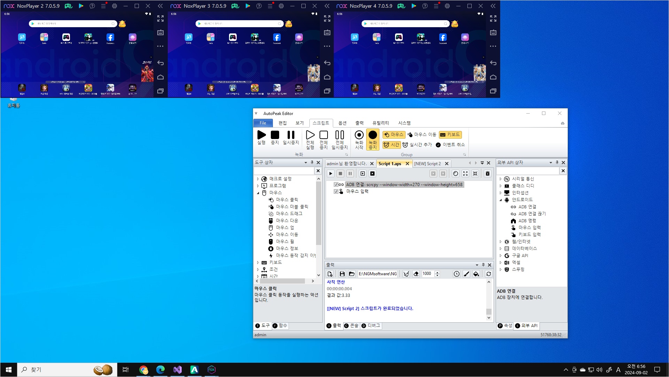The image size is (669, 377).
Task: Click the 실행 (run) play icon
Action: click(x=261, y=135)
